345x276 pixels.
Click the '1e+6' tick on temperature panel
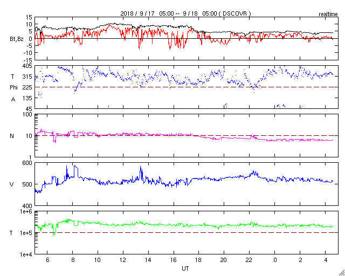[x=26, y=211]
